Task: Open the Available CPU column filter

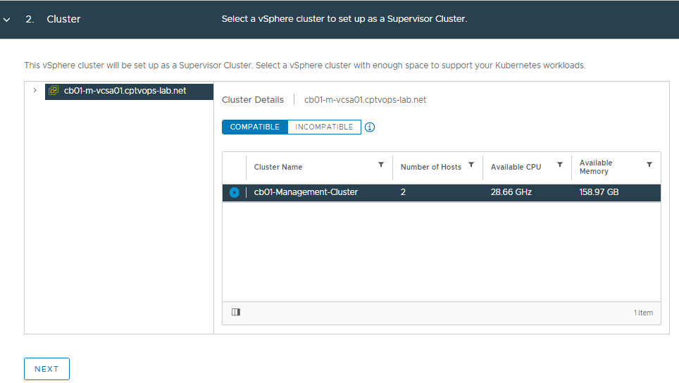Action: [x=560, y=165]
